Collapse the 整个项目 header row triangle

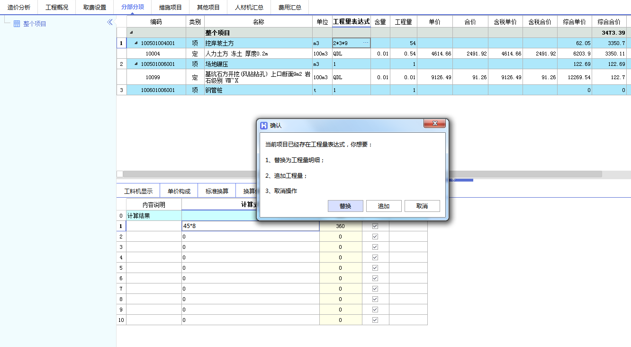tap(131, 32)
